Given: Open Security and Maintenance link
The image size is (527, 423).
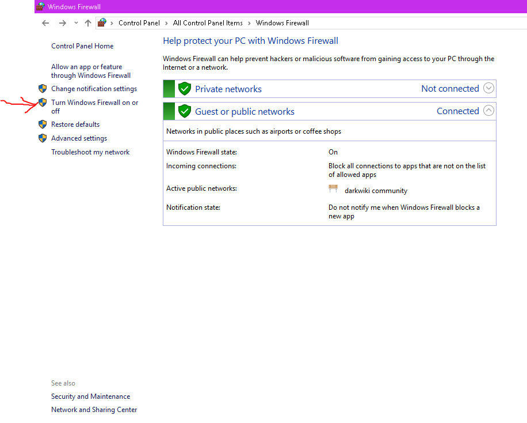Looking at the screenshot, I should click(90, 396).
